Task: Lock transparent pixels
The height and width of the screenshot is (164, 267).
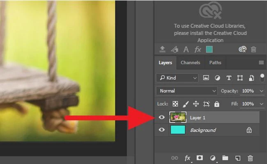Action: tap(175, 104)
